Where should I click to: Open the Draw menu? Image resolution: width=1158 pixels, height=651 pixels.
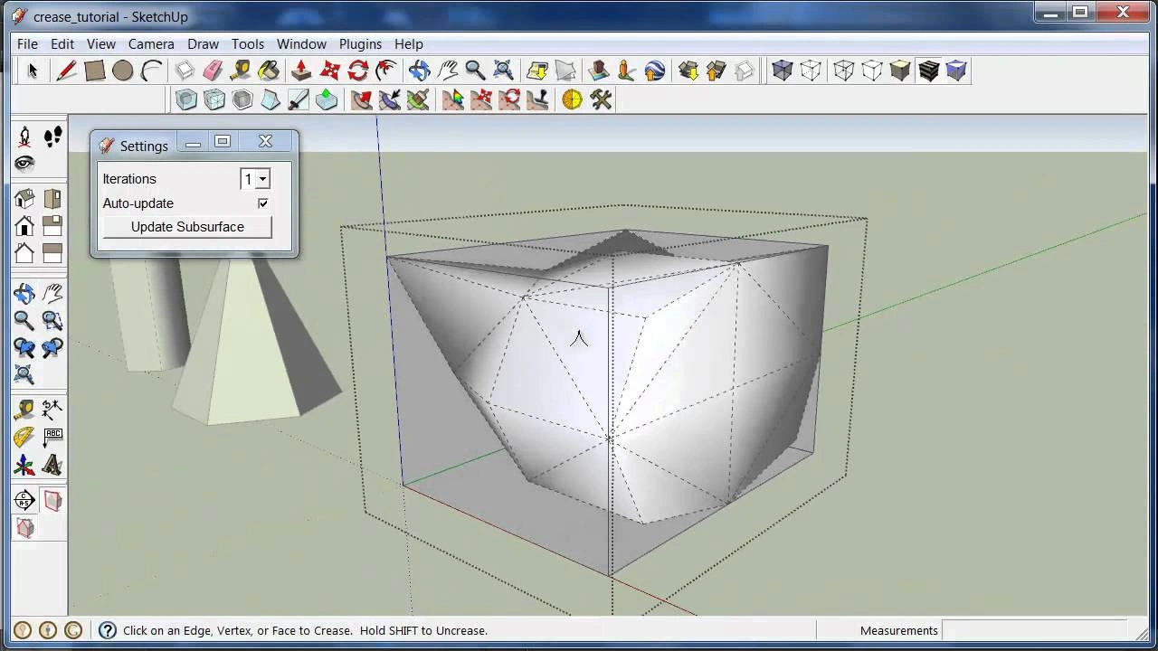coord(203,43)
